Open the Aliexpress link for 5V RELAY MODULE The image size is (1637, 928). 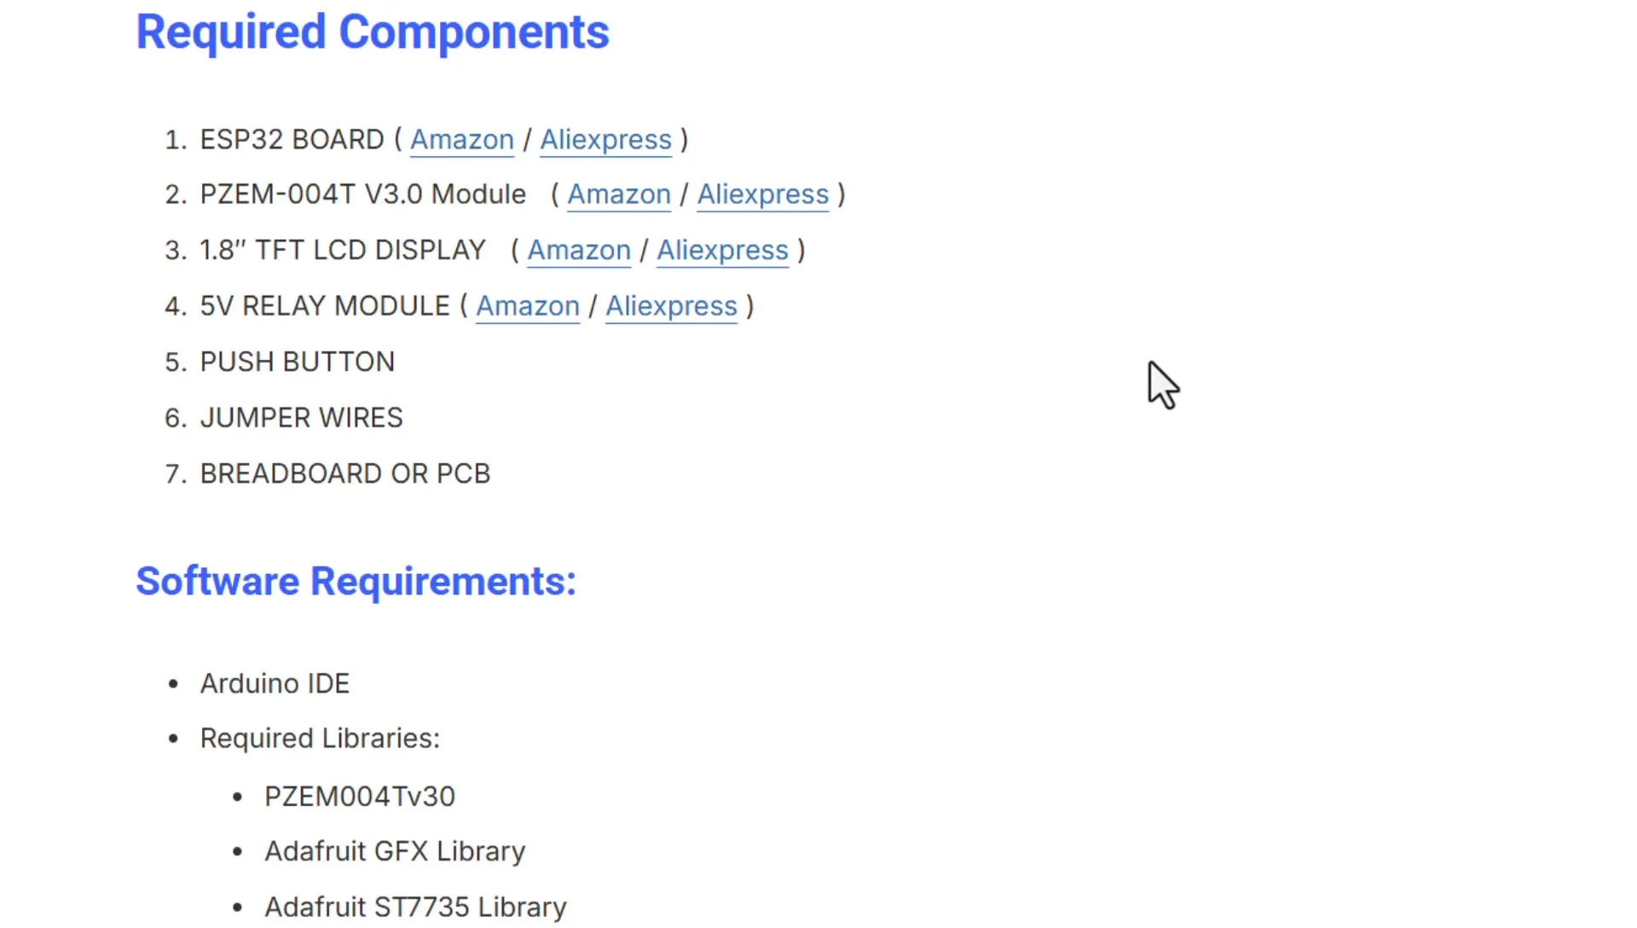coord(672,306)
